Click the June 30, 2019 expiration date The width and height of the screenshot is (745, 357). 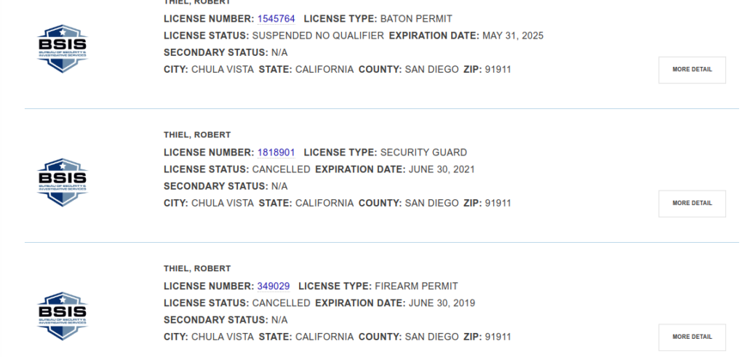point(442,303)
